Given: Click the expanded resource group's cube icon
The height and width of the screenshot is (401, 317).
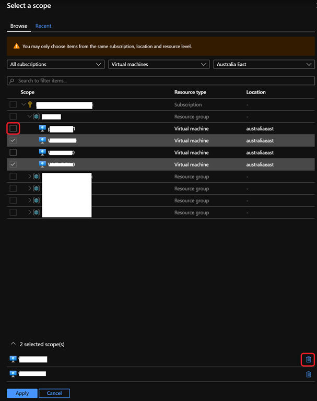Looking at the screenshot, I should point(37,116).
